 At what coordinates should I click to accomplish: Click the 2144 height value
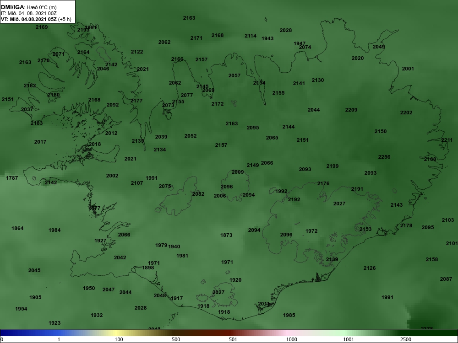coord(289,127)
